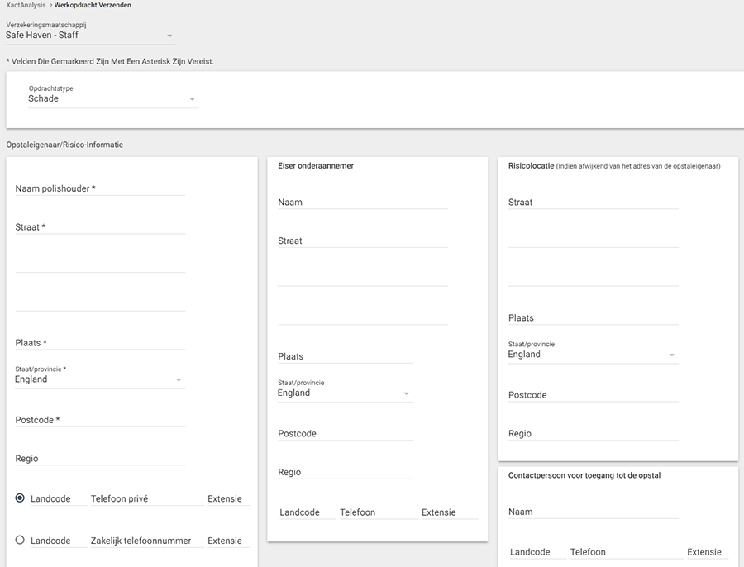Click the Naam polishouder field
Viewport: 744px width, 567px height.
(x=100, y=188)
